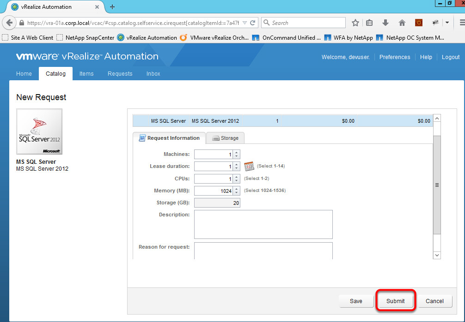Click the browser address bar URL
The image size is (465, 322).
[x=133, y=23]
